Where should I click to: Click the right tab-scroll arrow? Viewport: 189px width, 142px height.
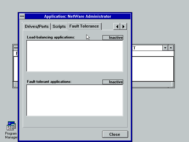(x=123, y=26)
